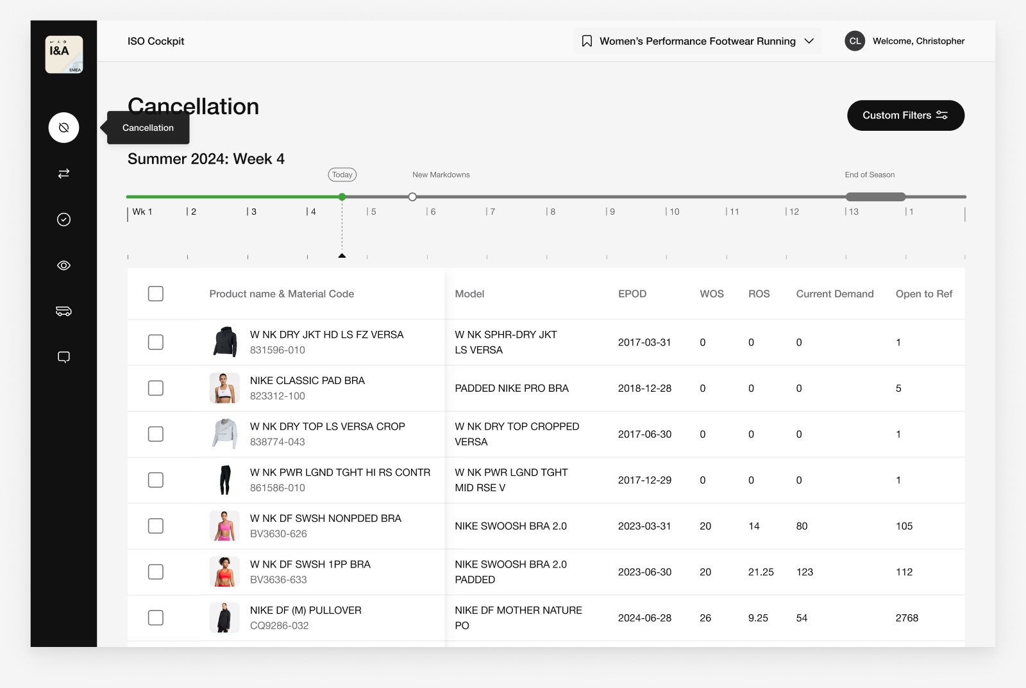
Task: Check the W NK PWR LGND TGHT row
Action: (156, 480)
